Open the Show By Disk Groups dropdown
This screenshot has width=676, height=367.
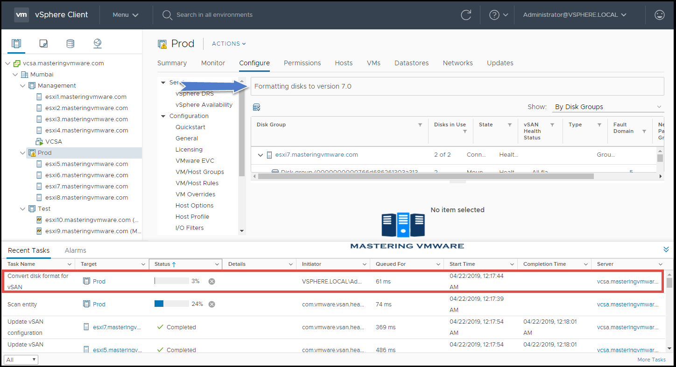tap(608, 107)
